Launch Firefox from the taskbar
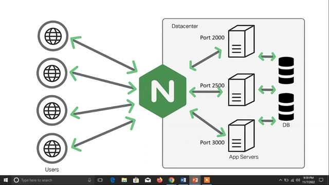 [x=160, y=180]
